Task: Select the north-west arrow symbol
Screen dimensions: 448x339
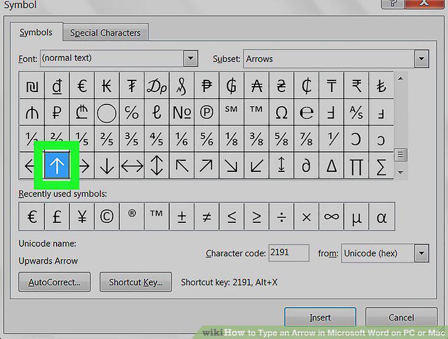Action: pos(182,166)
